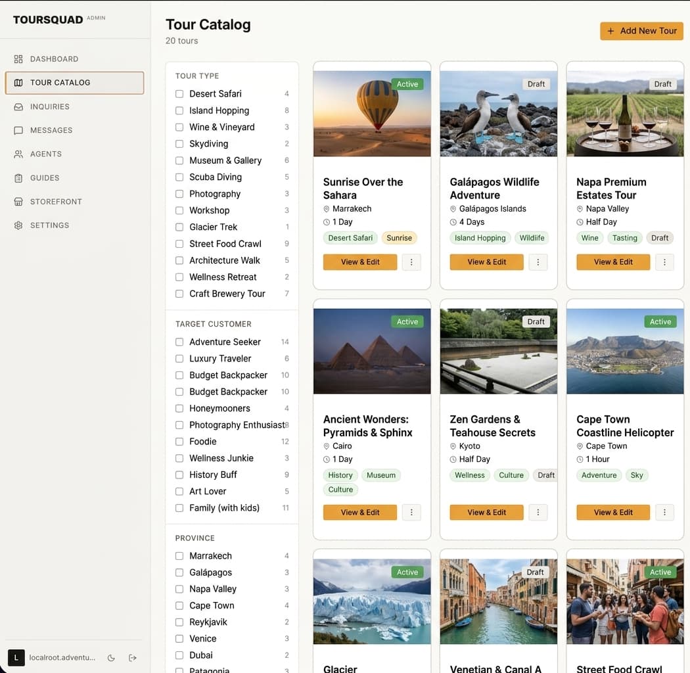Select the Street Food Crawl filter
The width and height of the screenshot is (690, 673).
pyautogui.click(x=179, y=244)
